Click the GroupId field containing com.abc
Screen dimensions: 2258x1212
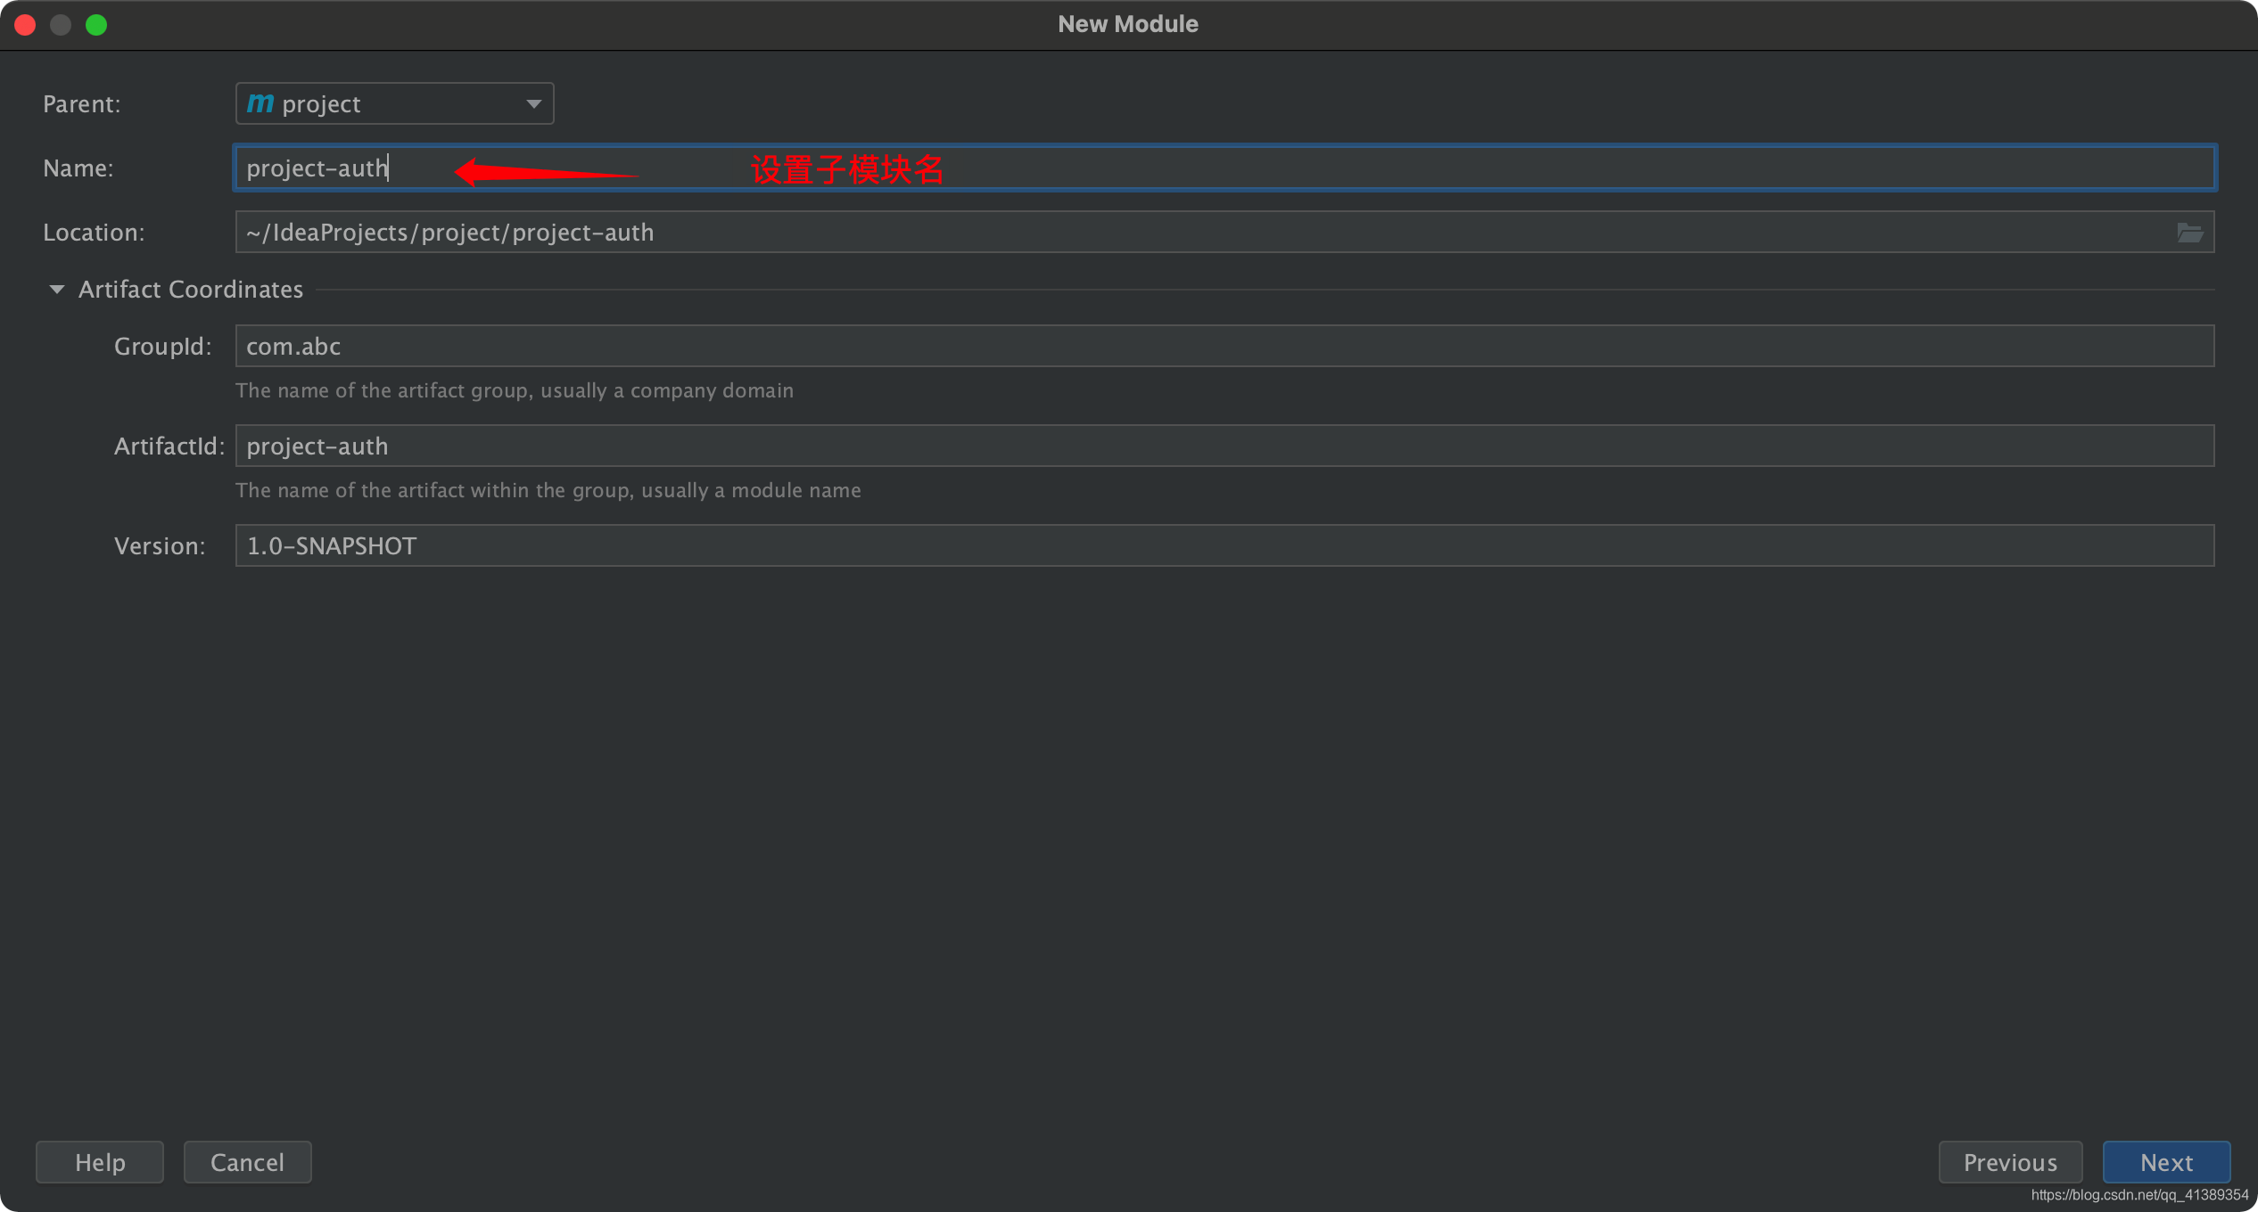click(1224, 346)
